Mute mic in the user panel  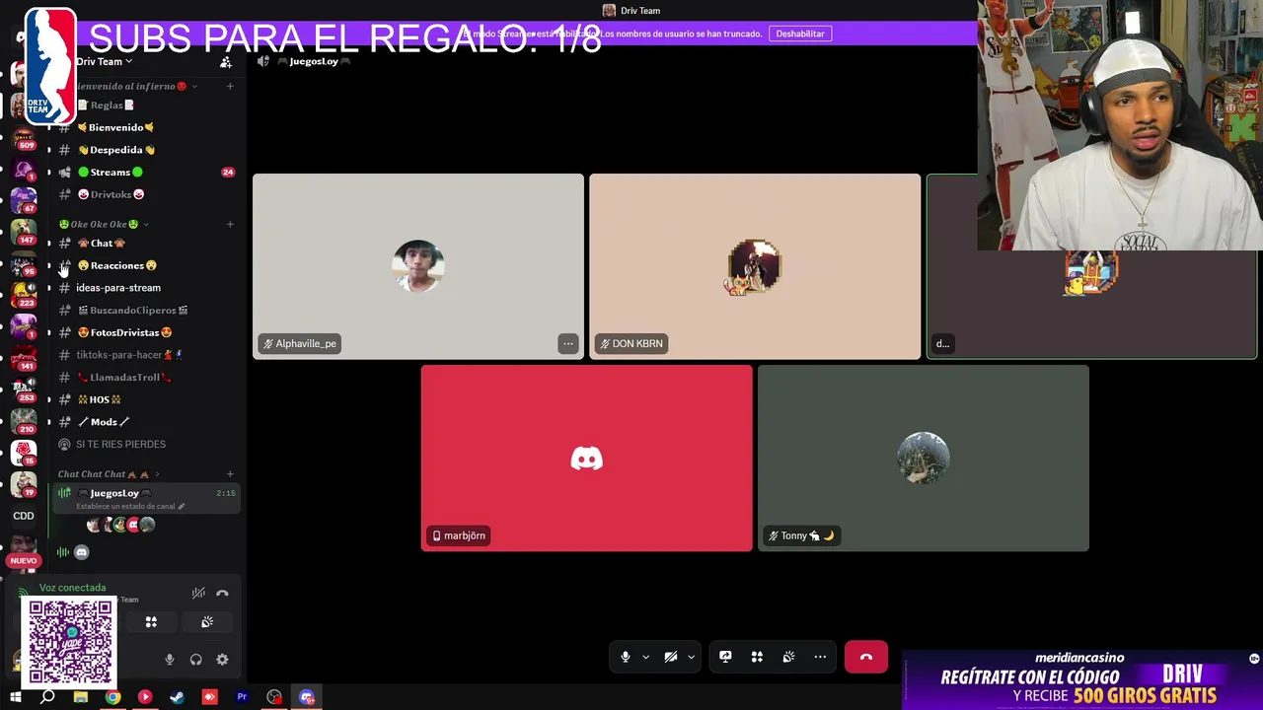170,660
